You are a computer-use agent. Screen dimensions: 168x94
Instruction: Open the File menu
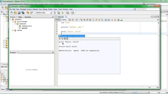(x=10, y=9)
